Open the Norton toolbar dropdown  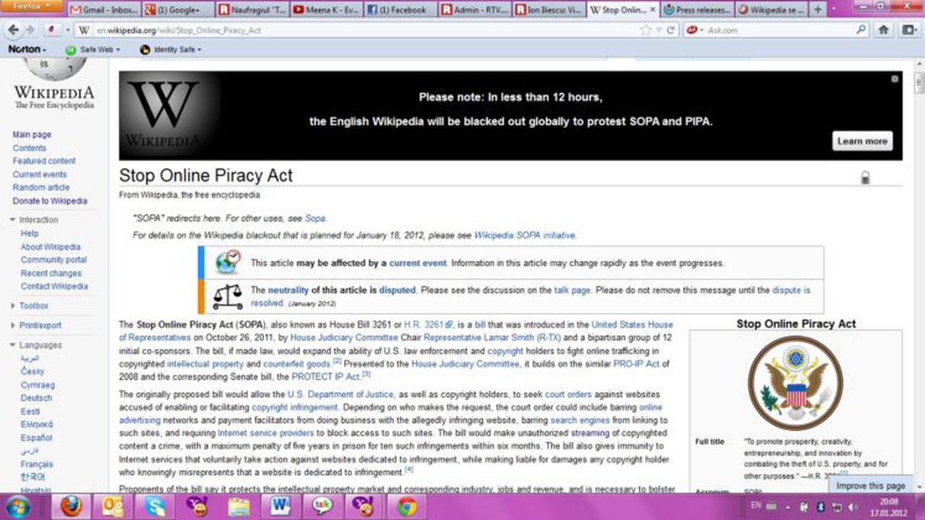(x=27, y=49)
